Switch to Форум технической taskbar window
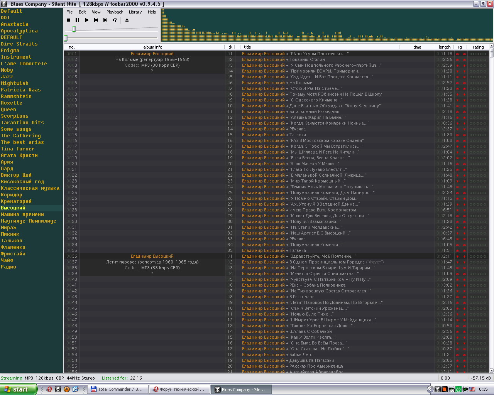 (x=180, y=390)
